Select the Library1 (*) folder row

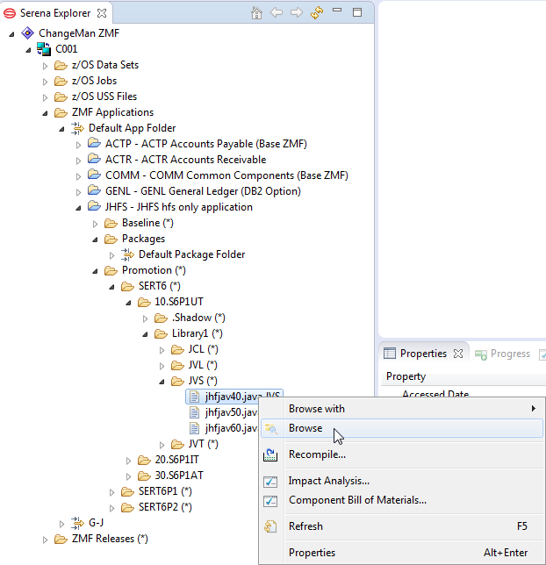click(x=198, y=333)
